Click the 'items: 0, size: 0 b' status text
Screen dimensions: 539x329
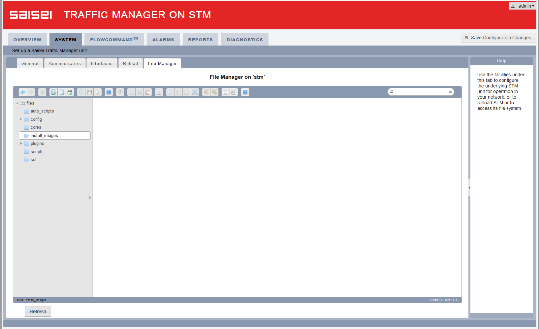(x=444, y=300)
